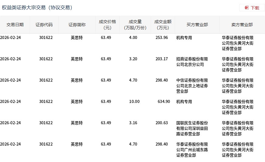This screenshot has width=265, height=162.
Task: Click the 成交价格(元) column header
Action: pos(107,25)
